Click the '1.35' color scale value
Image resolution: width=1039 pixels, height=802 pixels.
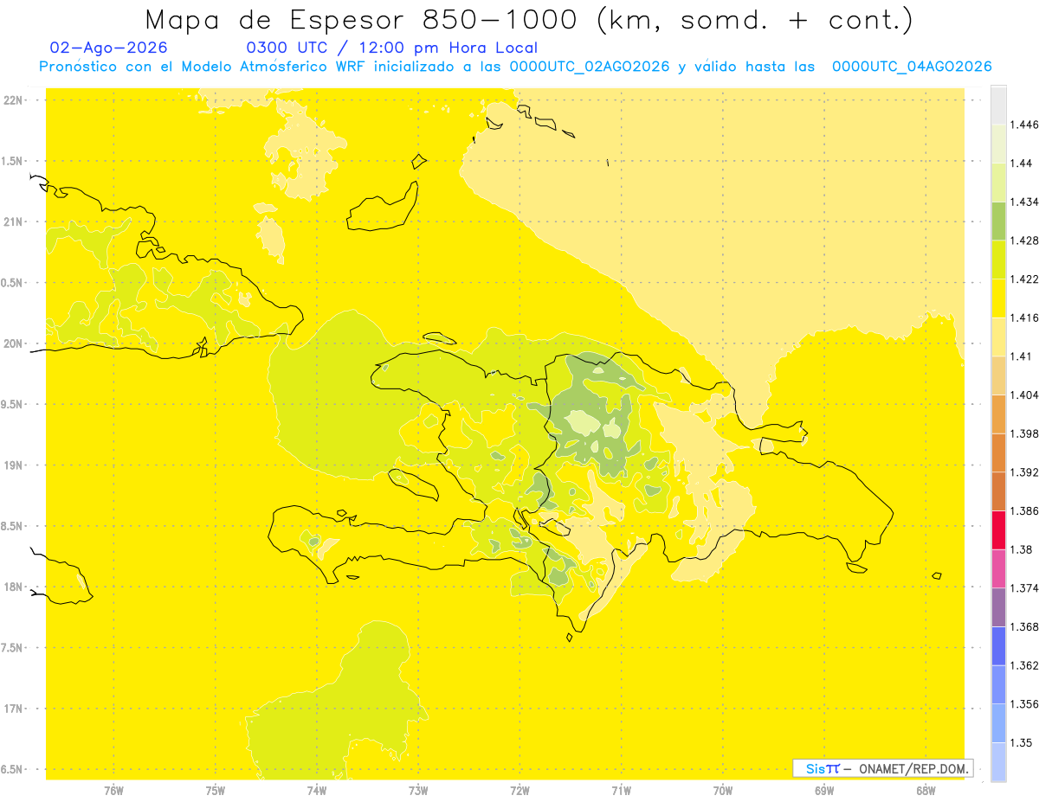1021,742
